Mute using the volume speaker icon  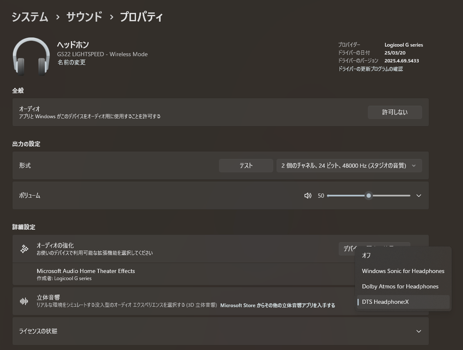[308, 196]
